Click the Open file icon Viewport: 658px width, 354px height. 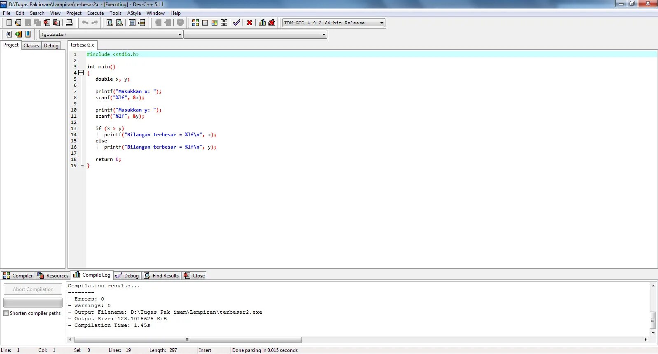tap(18, 23)
